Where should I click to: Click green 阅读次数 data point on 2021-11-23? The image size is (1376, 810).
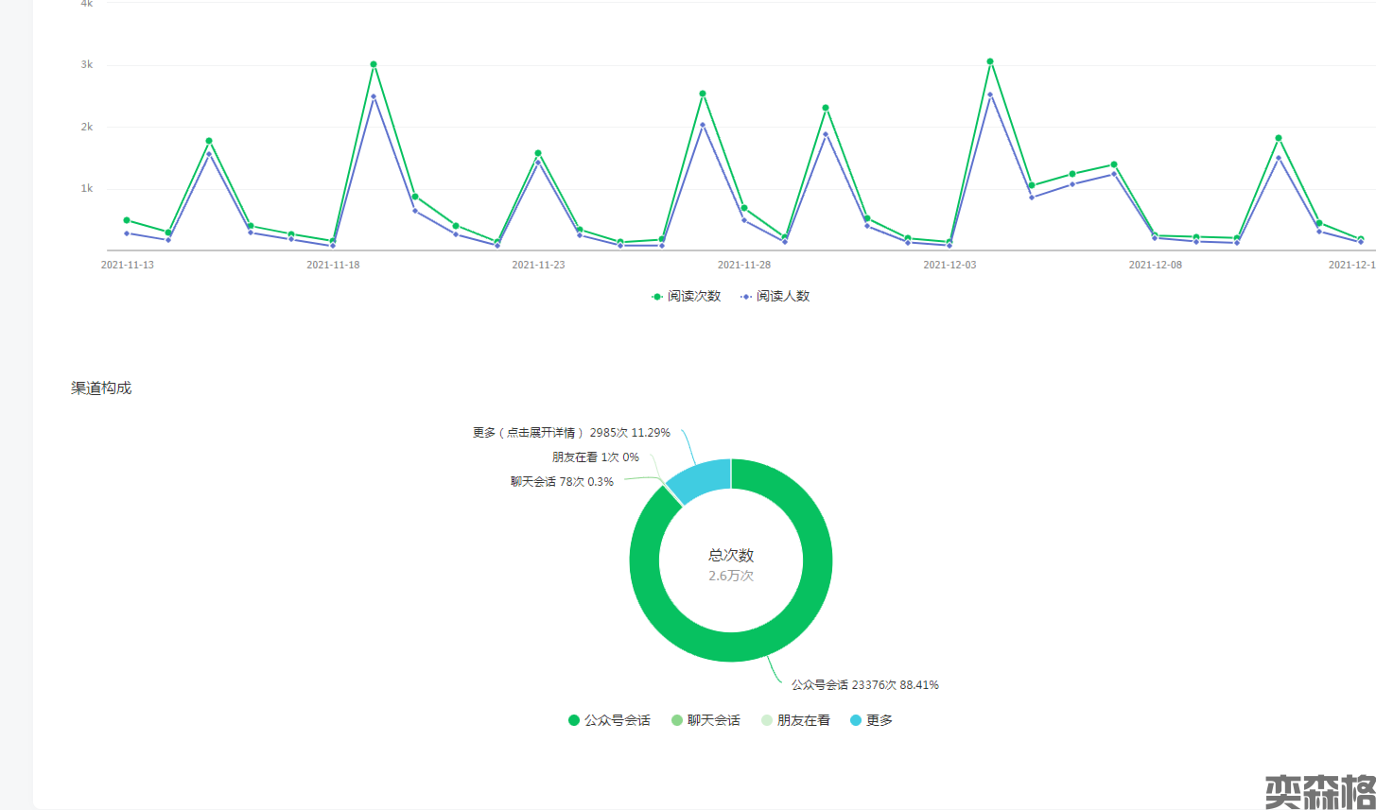tap(538, 153)
